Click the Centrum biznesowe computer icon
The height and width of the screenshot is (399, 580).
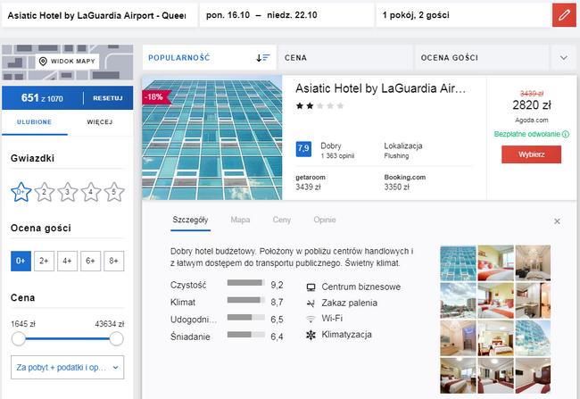click(x=311, y=287)
